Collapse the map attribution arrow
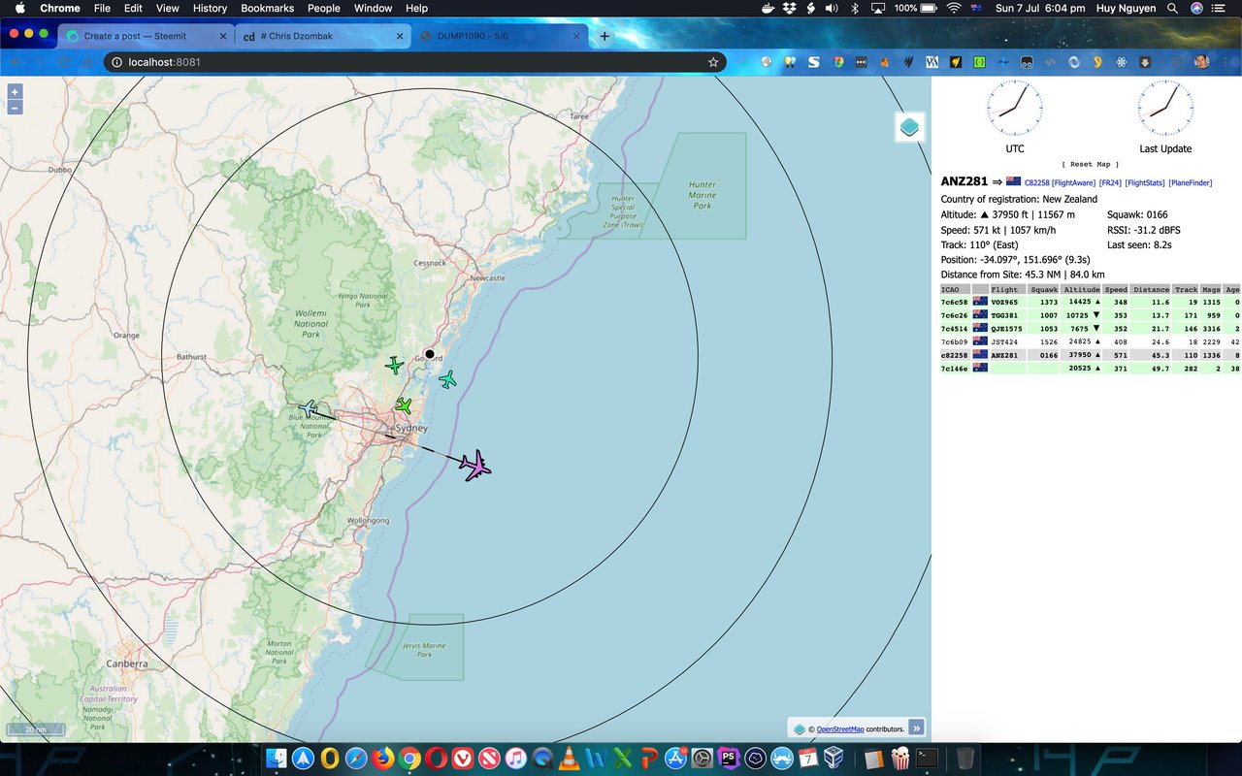The width and height of the screenshot is (1242, 776). point(916,727)
